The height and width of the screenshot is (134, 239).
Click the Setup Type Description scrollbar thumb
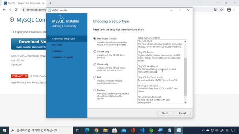tap(185, 77)
